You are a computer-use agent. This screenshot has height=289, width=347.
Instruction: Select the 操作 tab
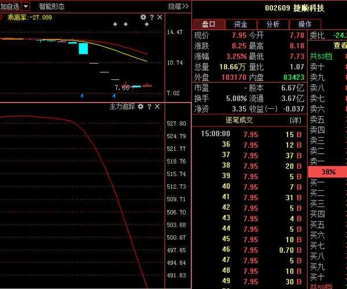point(304,24)
